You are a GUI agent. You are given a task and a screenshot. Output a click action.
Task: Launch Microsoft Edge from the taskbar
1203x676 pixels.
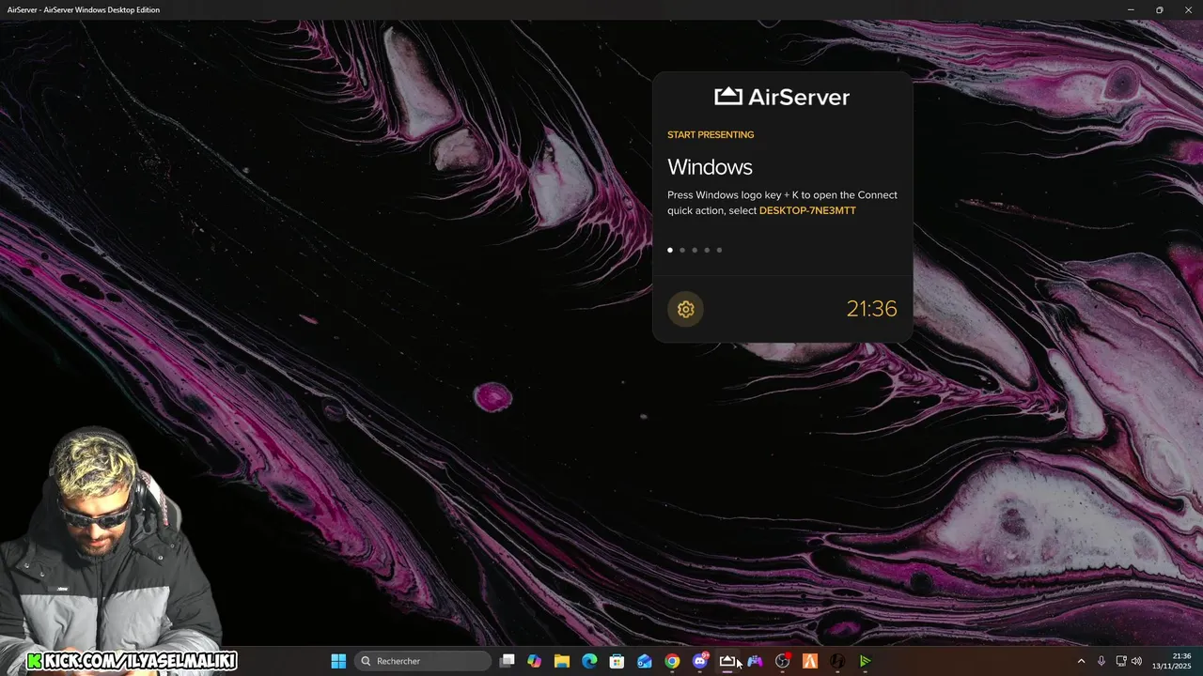[589, 661]
